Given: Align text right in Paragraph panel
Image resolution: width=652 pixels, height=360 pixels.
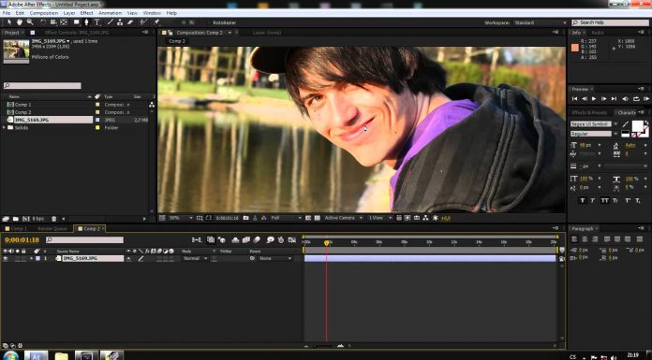Looking at the screenshot, I should click(x=595, y=239).
